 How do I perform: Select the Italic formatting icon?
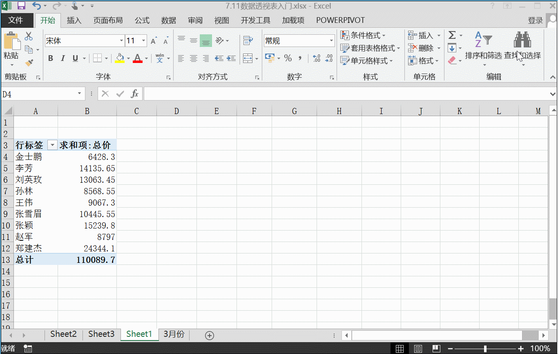coord(62,58)
